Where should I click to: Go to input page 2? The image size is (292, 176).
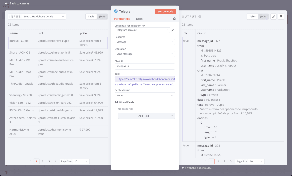point(43,161)
